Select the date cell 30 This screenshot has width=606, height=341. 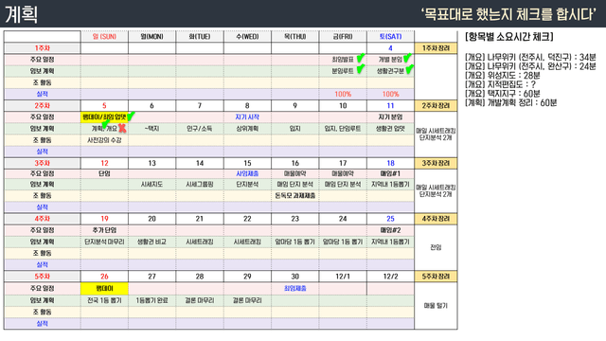click(x=294, y=277)
